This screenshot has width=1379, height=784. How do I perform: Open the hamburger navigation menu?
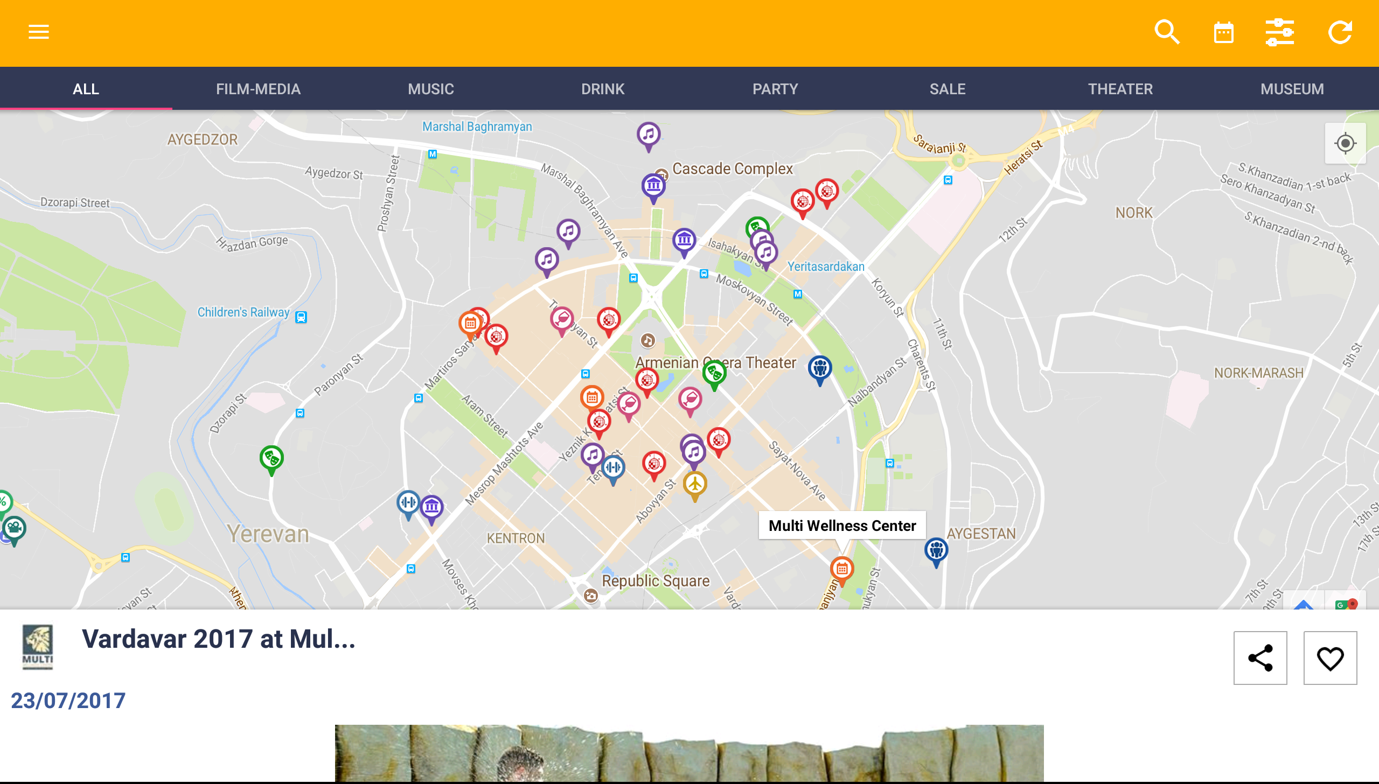[38, 32]
